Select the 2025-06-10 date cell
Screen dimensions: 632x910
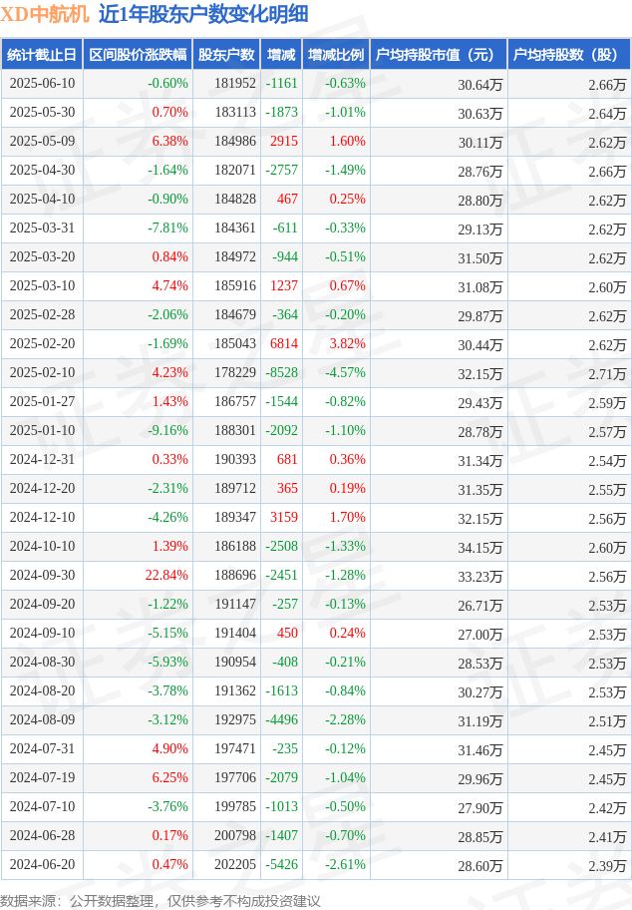point(42,84)
